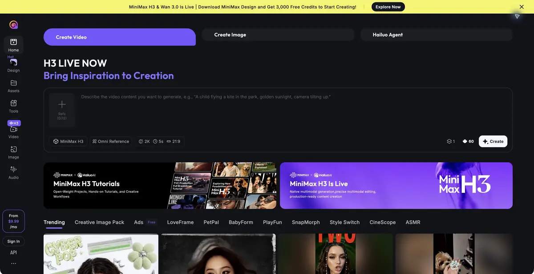Open the Assets folder in sidebar
The width and height of the screenshot is (534, 274).
(x=13, y=86)
